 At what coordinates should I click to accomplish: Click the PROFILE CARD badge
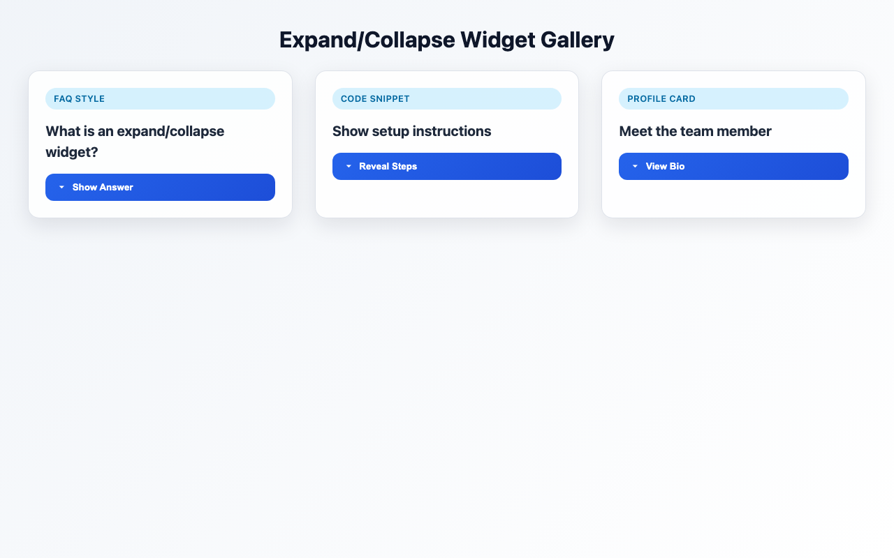661,99
